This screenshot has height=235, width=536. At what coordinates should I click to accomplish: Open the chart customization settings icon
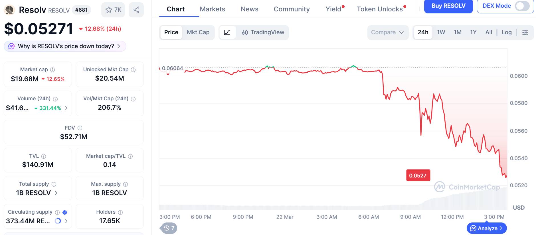click(525, 32)
